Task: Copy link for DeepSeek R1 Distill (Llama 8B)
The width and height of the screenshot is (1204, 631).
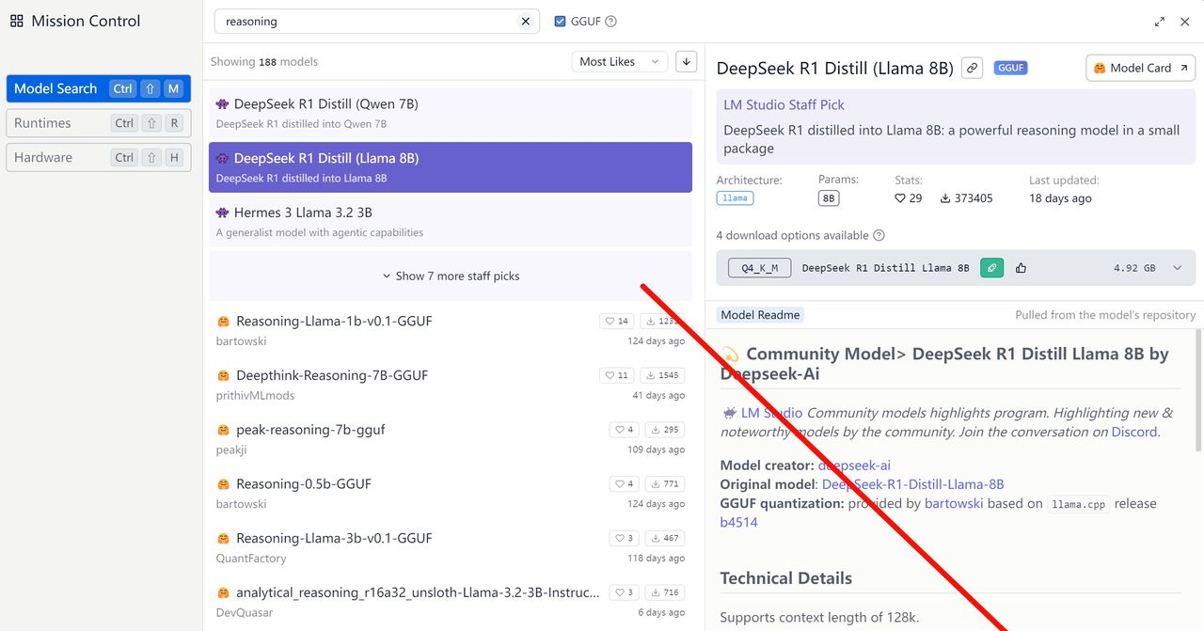Action: (x=973, y=68)
